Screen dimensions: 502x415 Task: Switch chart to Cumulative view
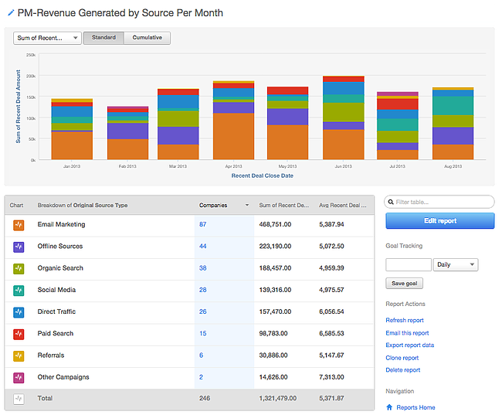click(148, 38)
